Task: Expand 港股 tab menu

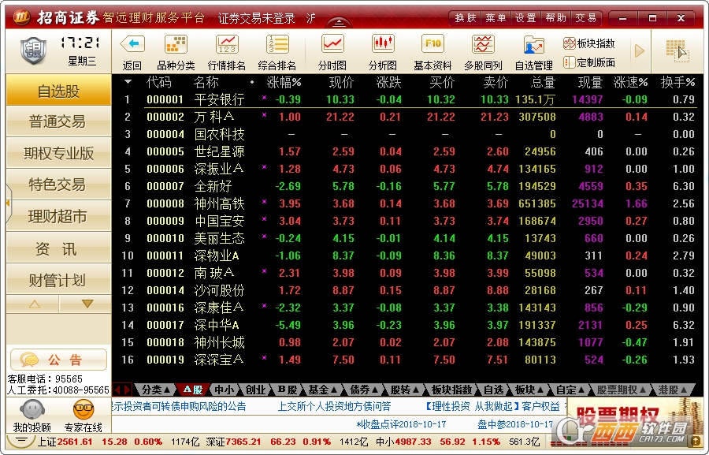Action: pos(673,390)
